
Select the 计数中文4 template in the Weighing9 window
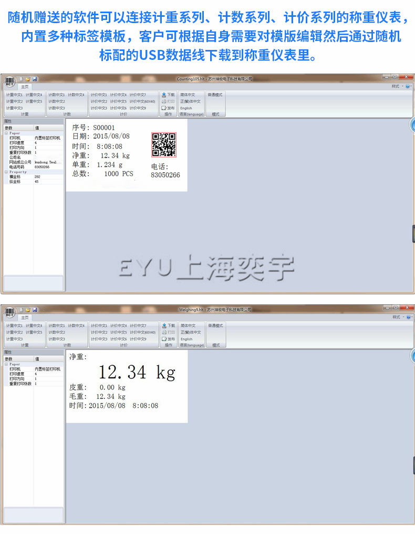point(76,326)
